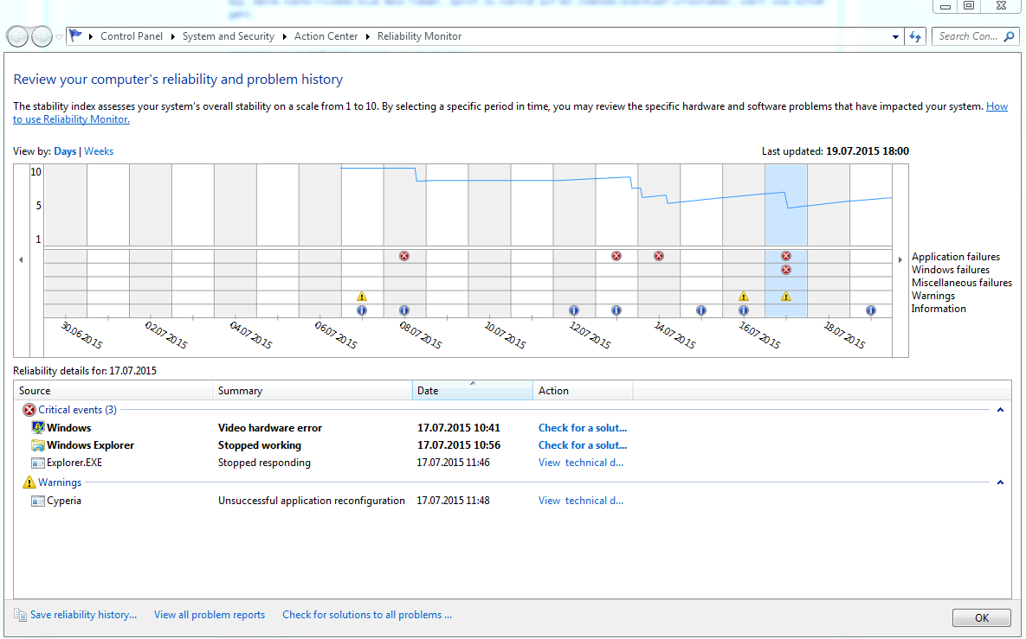The width and height of the screenshot is (1026, 639).
Task: Click Critical events (3) group heading
Action: click(x=77, y=410)
